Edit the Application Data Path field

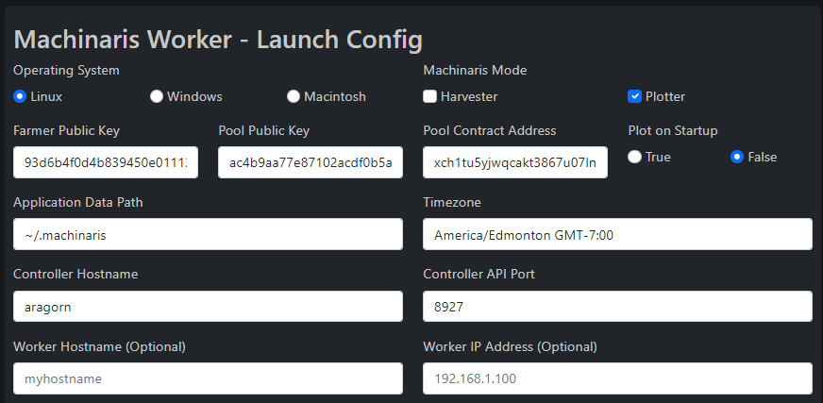tap(208, 235)
